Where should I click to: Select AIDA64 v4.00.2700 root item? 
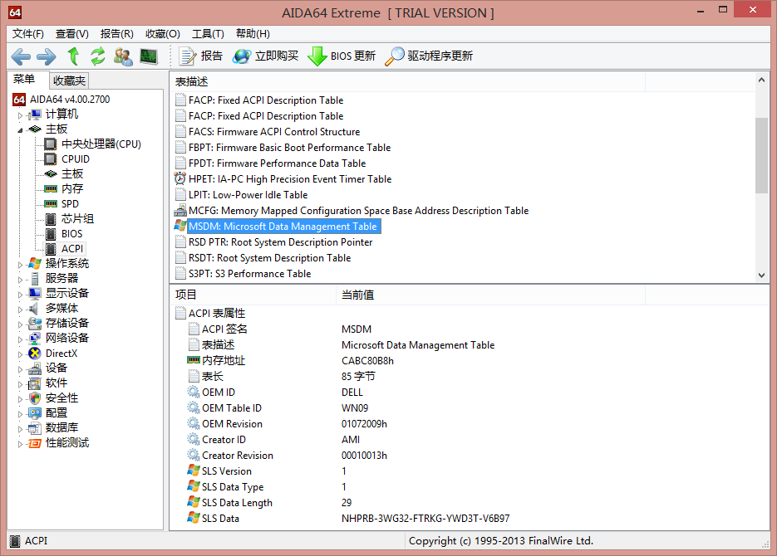tap(69, 100)
